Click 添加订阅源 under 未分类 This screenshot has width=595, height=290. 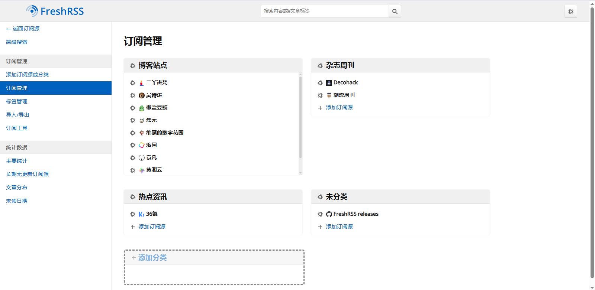point(339,227)
